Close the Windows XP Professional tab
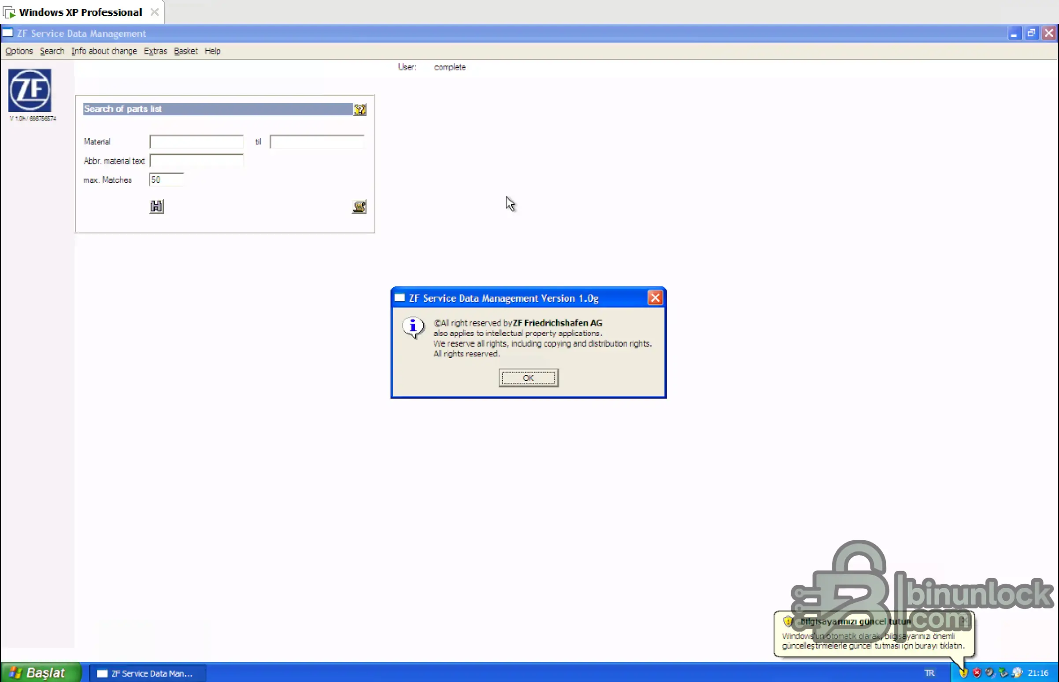The image size is (1059, 682). (154, 12)
